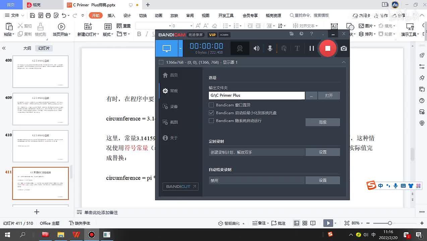Screen dimensions: 427x241
Task: Take a screenshot with Bandicam camera icon
Action: 344,49
